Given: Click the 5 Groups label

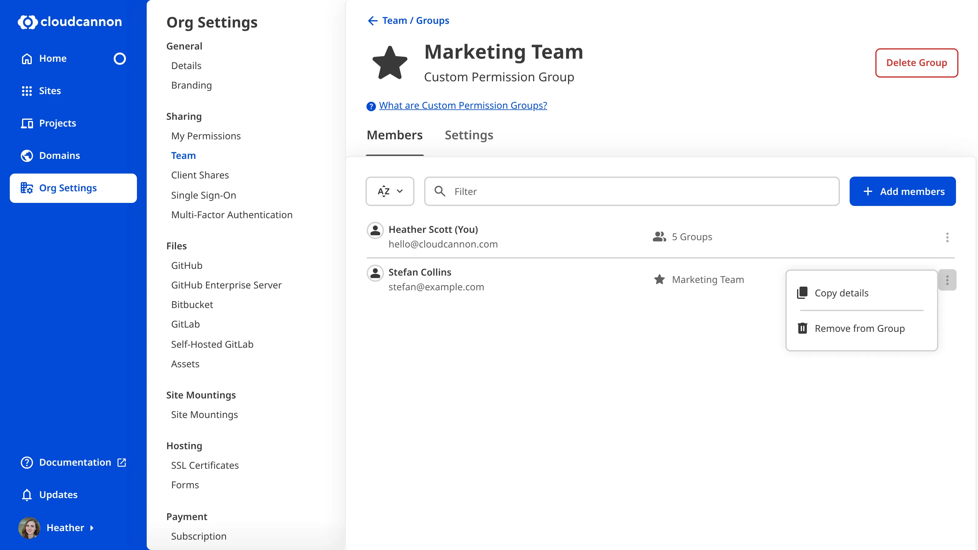Looking at the screenshot, I should point(692,237).
